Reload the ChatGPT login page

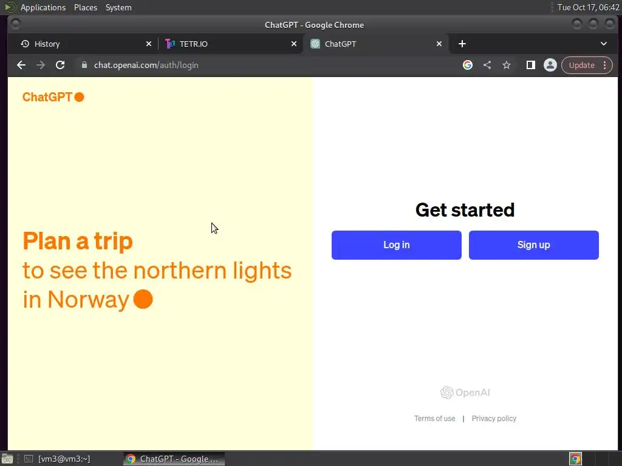point(60,65)
